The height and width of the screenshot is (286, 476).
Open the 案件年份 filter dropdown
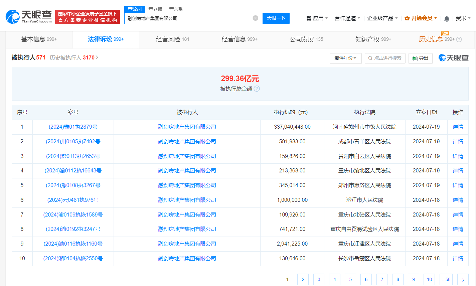(x=346, y=58)
